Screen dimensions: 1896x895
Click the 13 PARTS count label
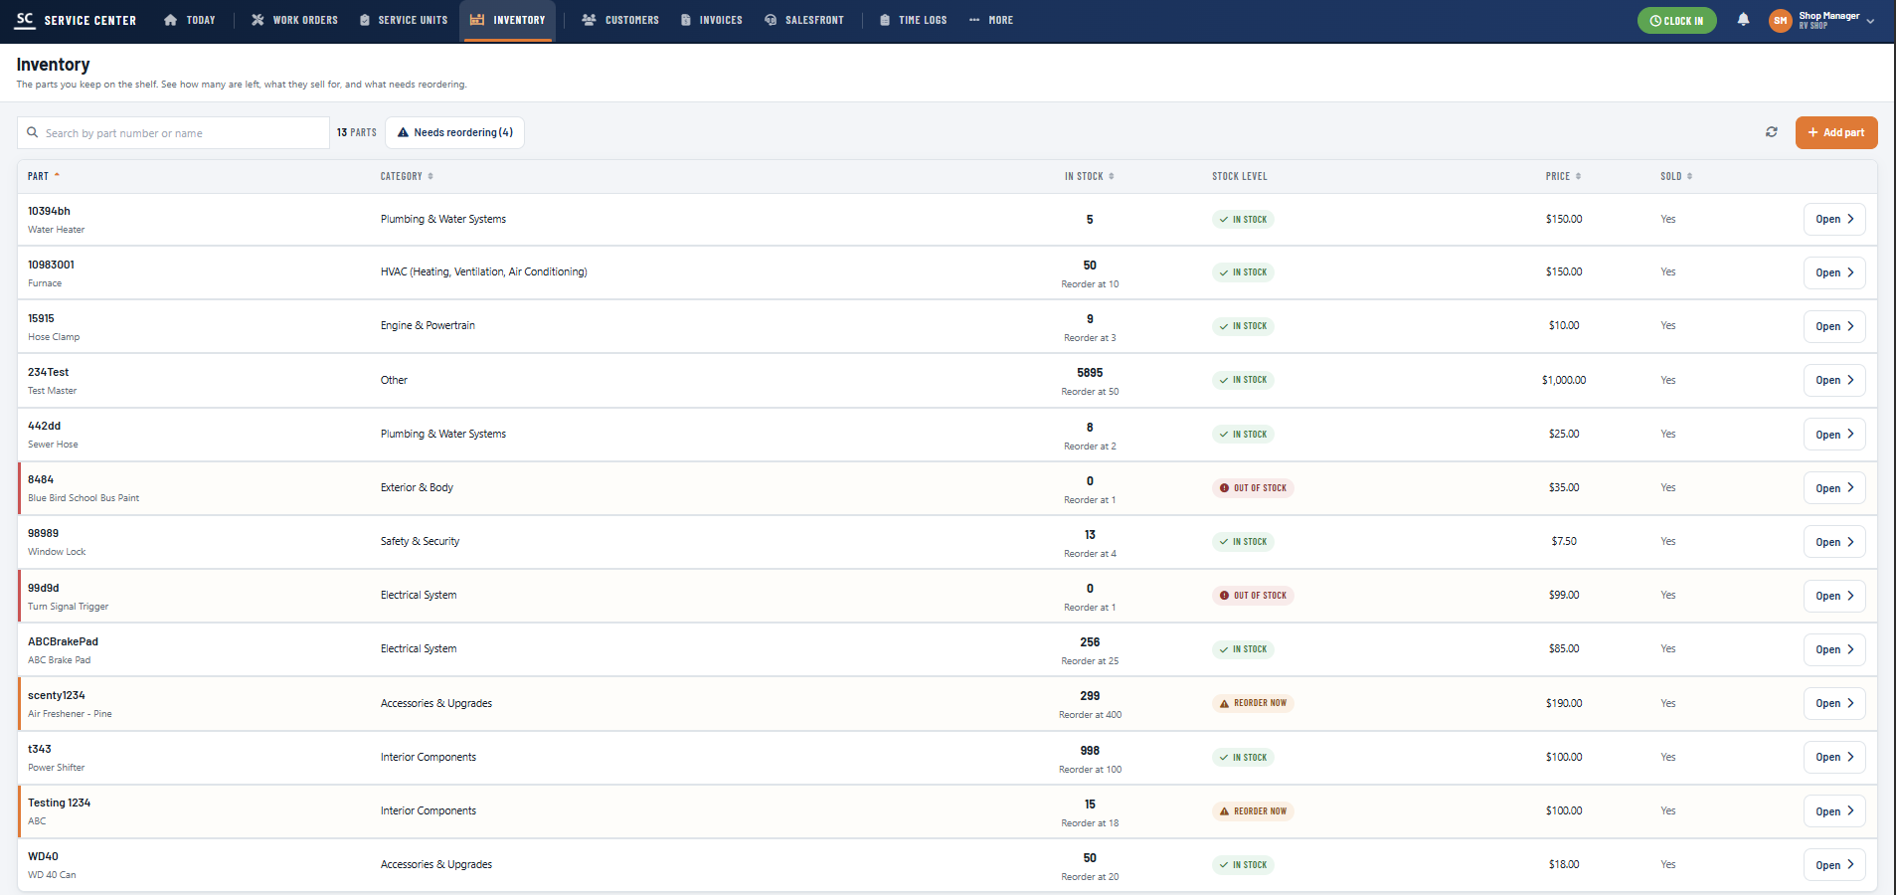pyautogui.click(x=356, y=132)
